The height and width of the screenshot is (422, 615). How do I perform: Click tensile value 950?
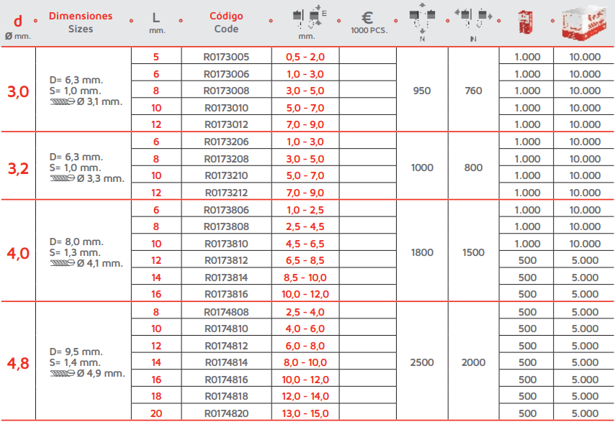tap(422, 91)
